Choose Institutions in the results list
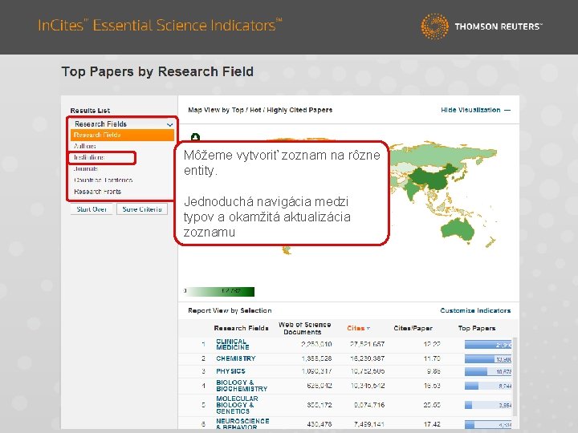Image resolution: width=578 pixels, height=433 pixels. click(x=89, y=158)
